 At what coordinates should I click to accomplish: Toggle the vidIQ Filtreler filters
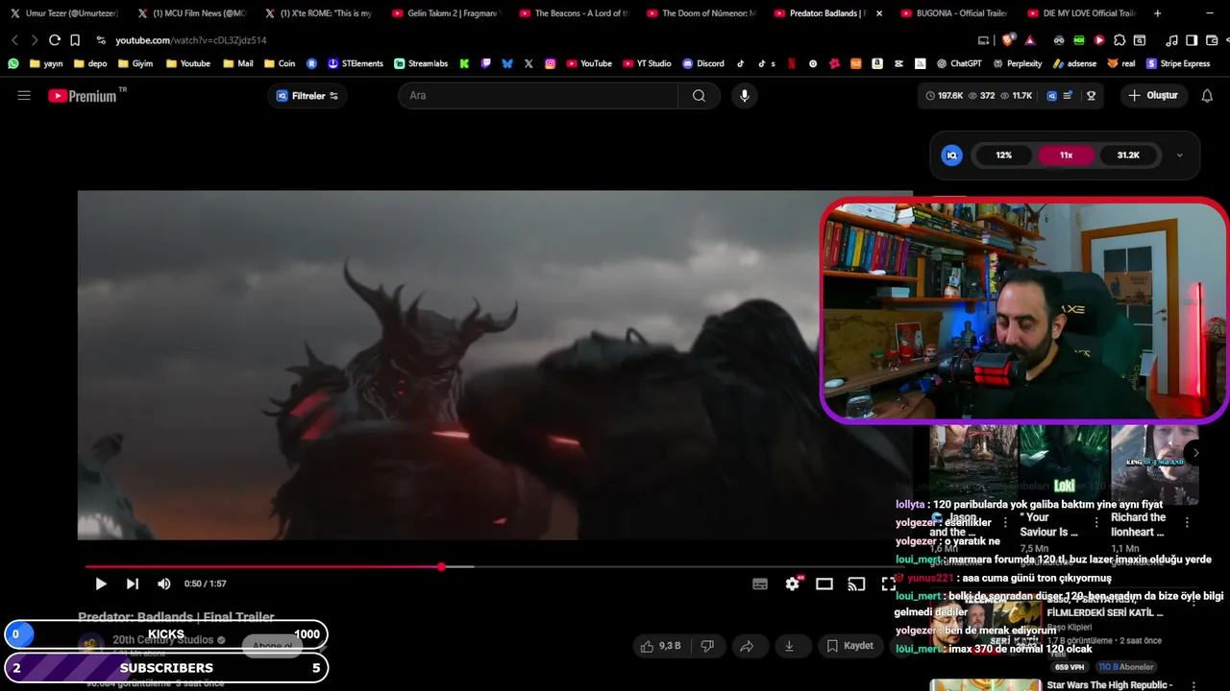point(307,96)
